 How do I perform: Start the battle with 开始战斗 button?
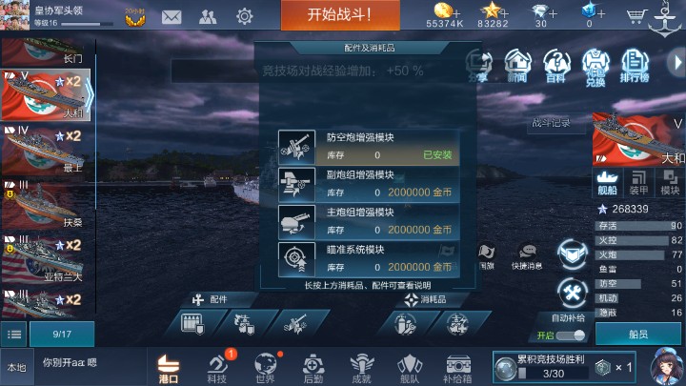(x=340, y=15)
